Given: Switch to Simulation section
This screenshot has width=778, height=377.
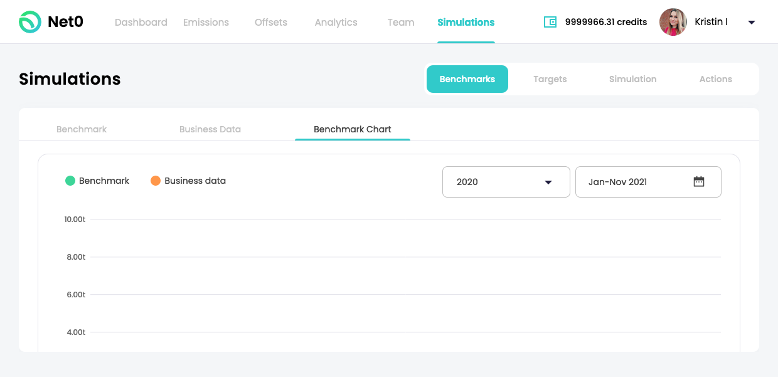Looking at the screenshot, I should pyautogui.click(x=633, y=79).
